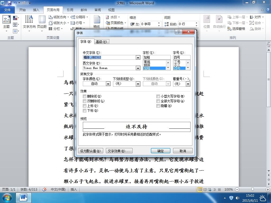The height and width of the screenshot is (203, 271).
Task: Click the theme fonts icon
Action: tap(15, 25)
